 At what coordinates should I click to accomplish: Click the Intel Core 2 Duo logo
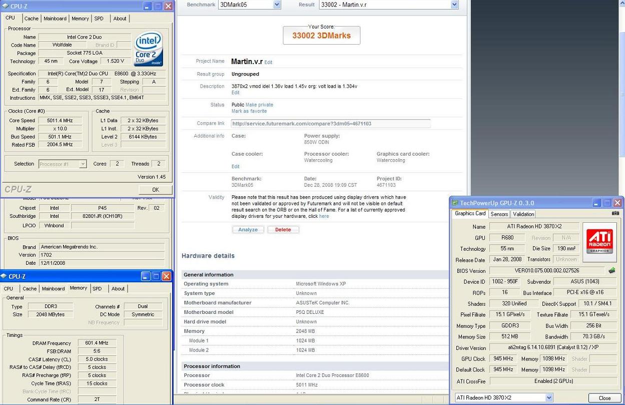149,49
